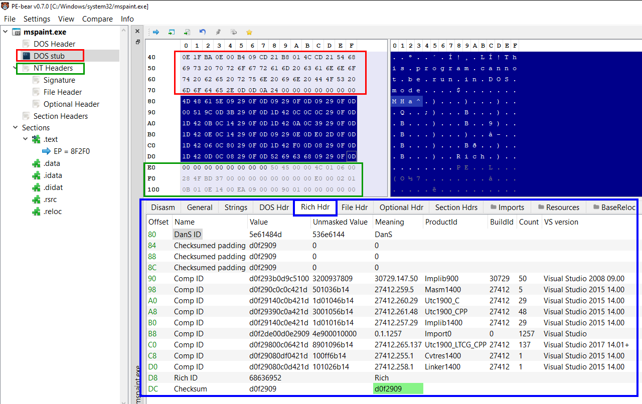The image size is (642, 404).
Task: Collapse the NT Headers tree node
Action: pos(16,68)
